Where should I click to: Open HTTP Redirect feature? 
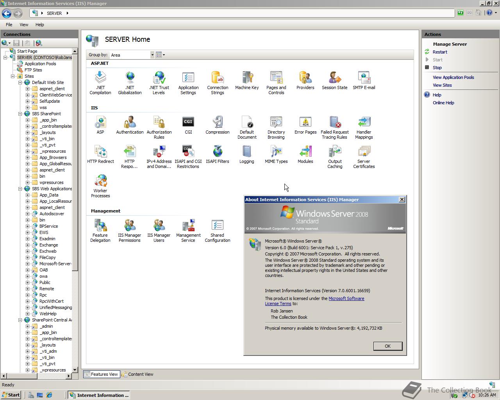coord(100,154)
